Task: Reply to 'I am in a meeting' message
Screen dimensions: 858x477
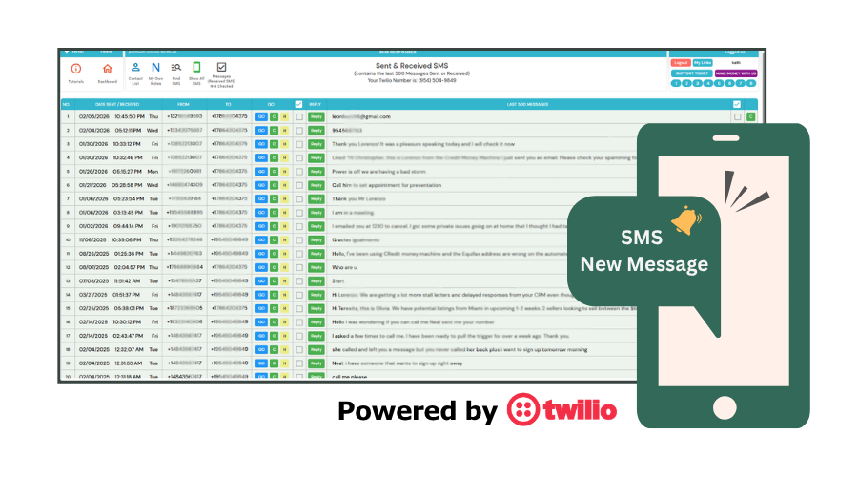Action: coord(317,213)
